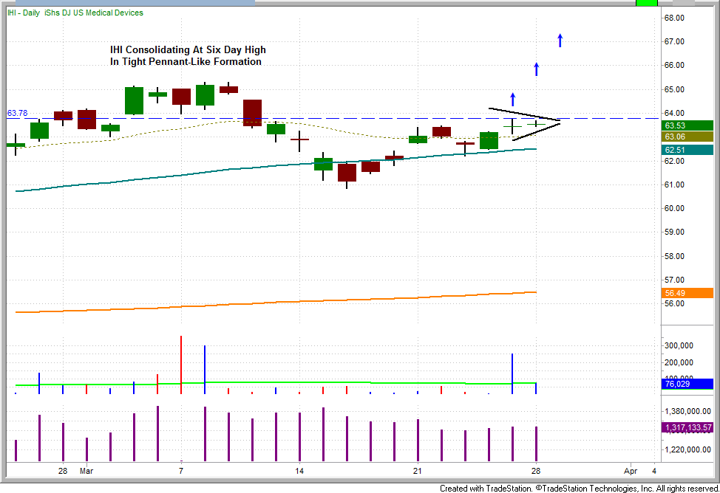Click the 60.00 price axis label
The width and height of the screenshot is (720, 493).
[674, 208]
